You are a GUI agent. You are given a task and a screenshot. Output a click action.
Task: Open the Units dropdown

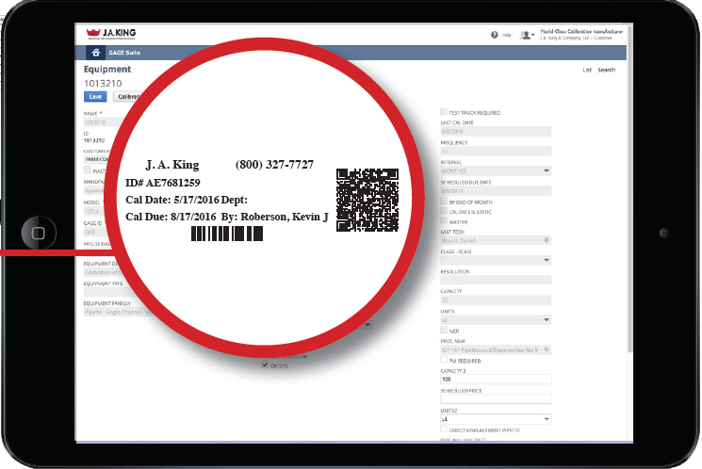pyautogui.click(x=496, y=319)
